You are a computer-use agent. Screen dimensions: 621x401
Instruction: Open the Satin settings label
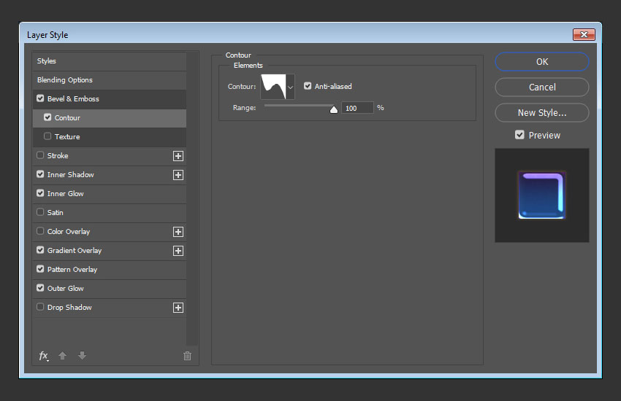[55, 213]
